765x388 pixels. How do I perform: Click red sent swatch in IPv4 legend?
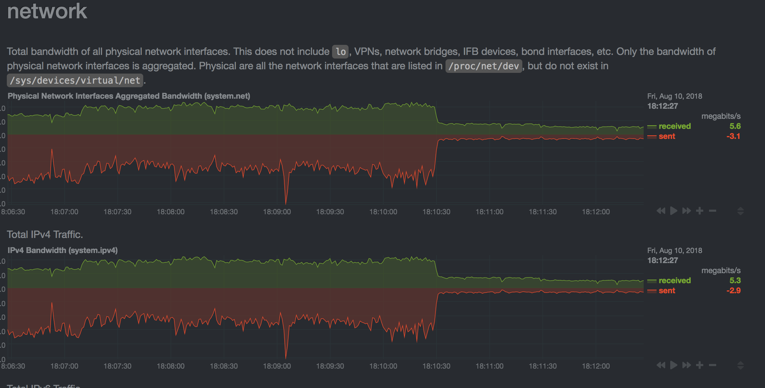point(652,291)
